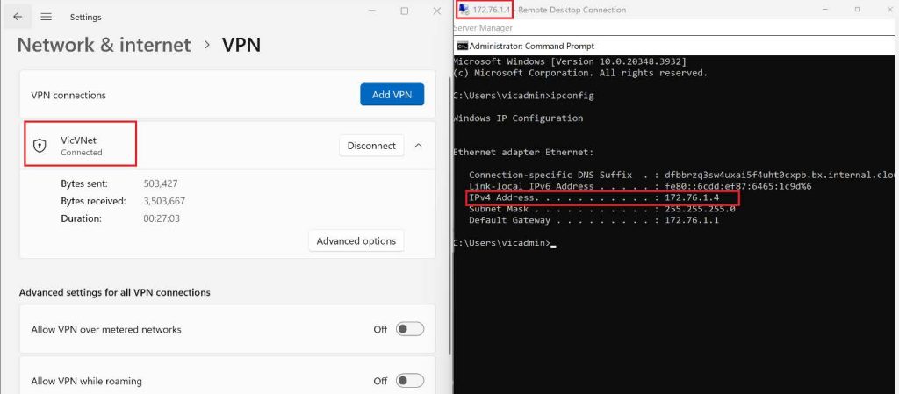Click the IPv4 Address line in ipconfig output
Image resolution: width=899 pixels, height=394 pixels.
pyautogui.click(x=602, y=198)
